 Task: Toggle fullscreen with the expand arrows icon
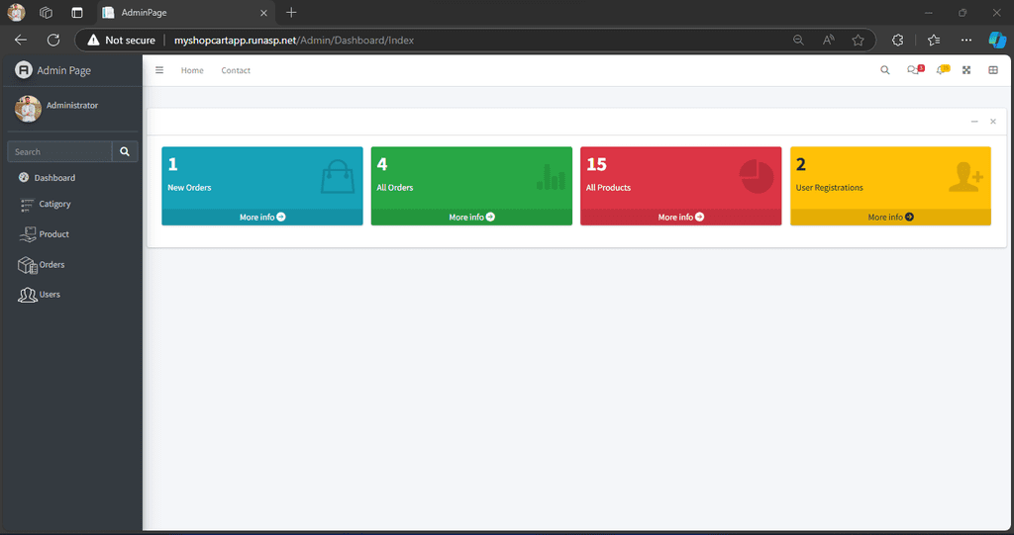click(x=966, y=70)
